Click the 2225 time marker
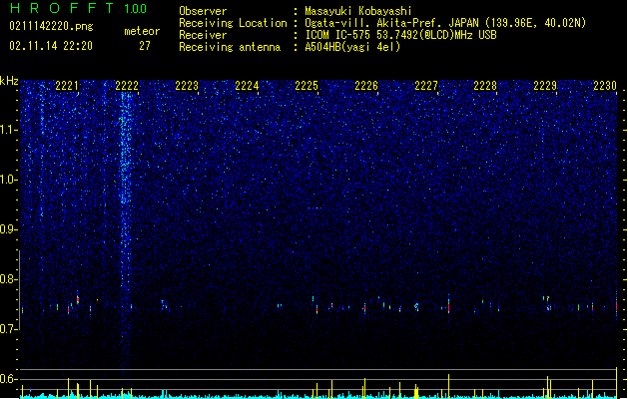628x399 pixels. (x=307, y=86)
